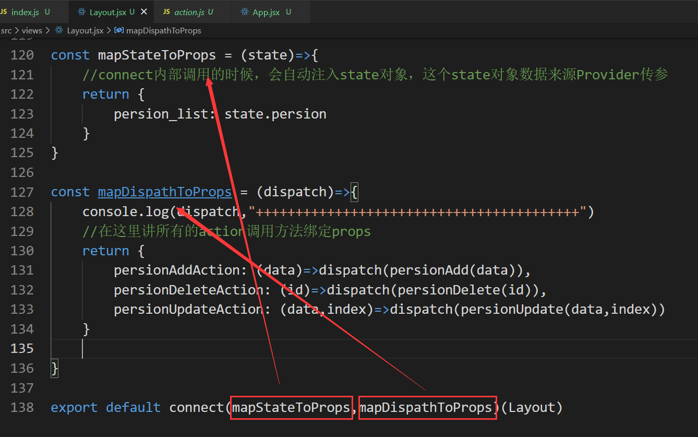
Task: Switch to the index.js tab
Action: (25, 11)
